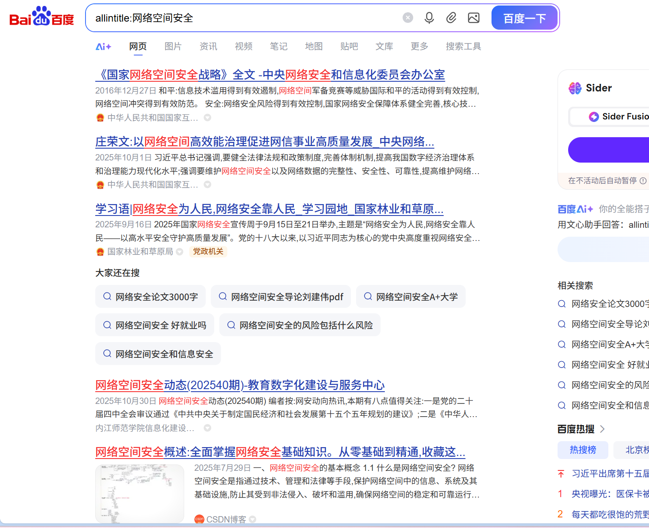Switch to the 地图 tab
The height and width of the screenshot is (528, 649).
314,47
